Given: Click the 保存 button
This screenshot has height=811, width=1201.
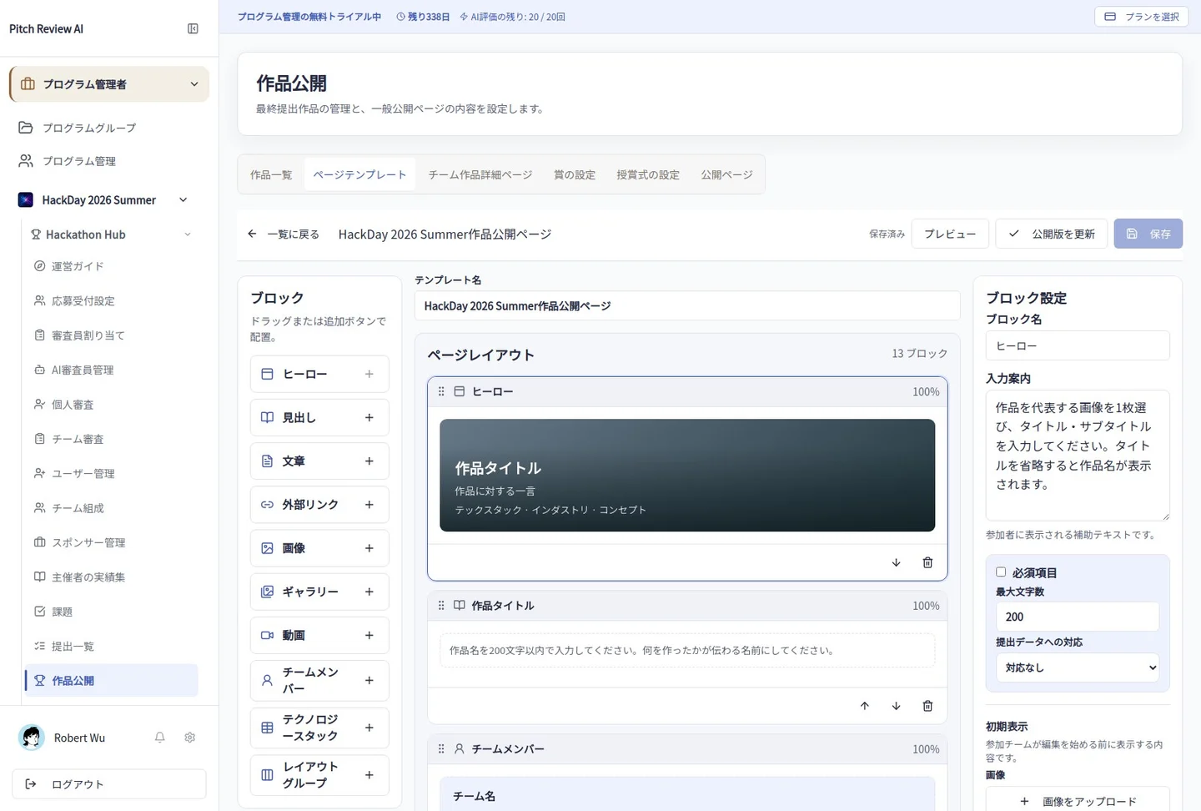Looking at the screenshot, I should pyautogui.click(x=1148, y=234).
